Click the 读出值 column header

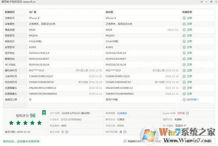[109, 12]
